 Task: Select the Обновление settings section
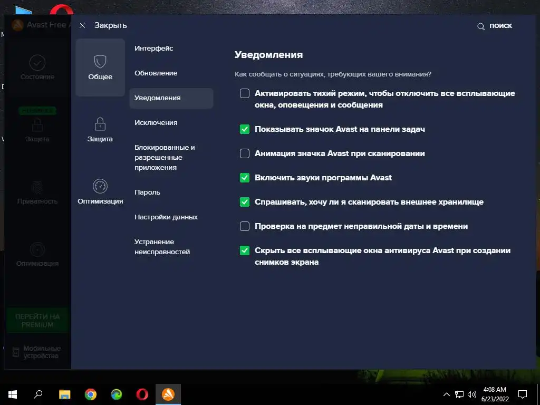pos(156,73)
